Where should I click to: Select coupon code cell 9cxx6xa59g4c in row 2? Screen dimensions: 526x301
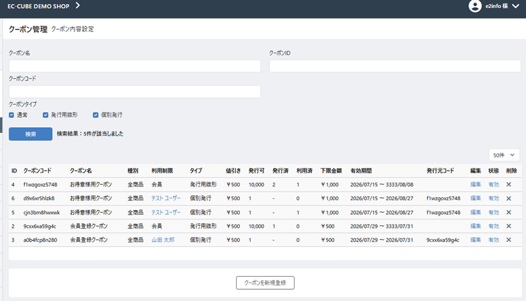40,227
